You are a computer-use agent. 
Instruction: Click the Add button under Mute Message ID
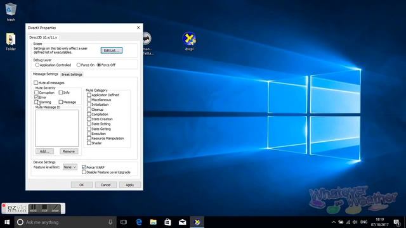[x=44, y=151]
